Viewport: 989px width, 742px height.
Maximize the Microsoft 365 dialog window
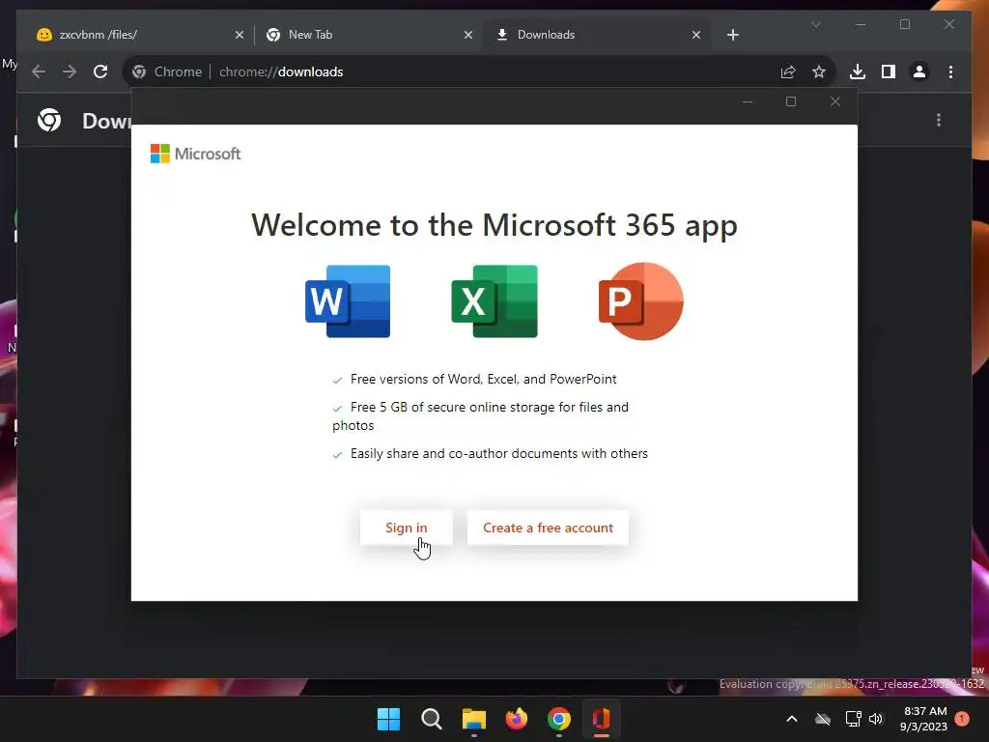click(791, 101)
